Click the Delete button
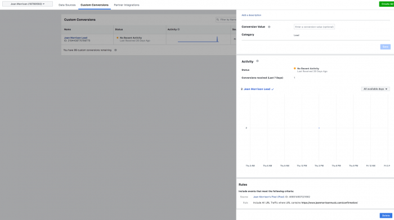 click(x=386, y=215)
